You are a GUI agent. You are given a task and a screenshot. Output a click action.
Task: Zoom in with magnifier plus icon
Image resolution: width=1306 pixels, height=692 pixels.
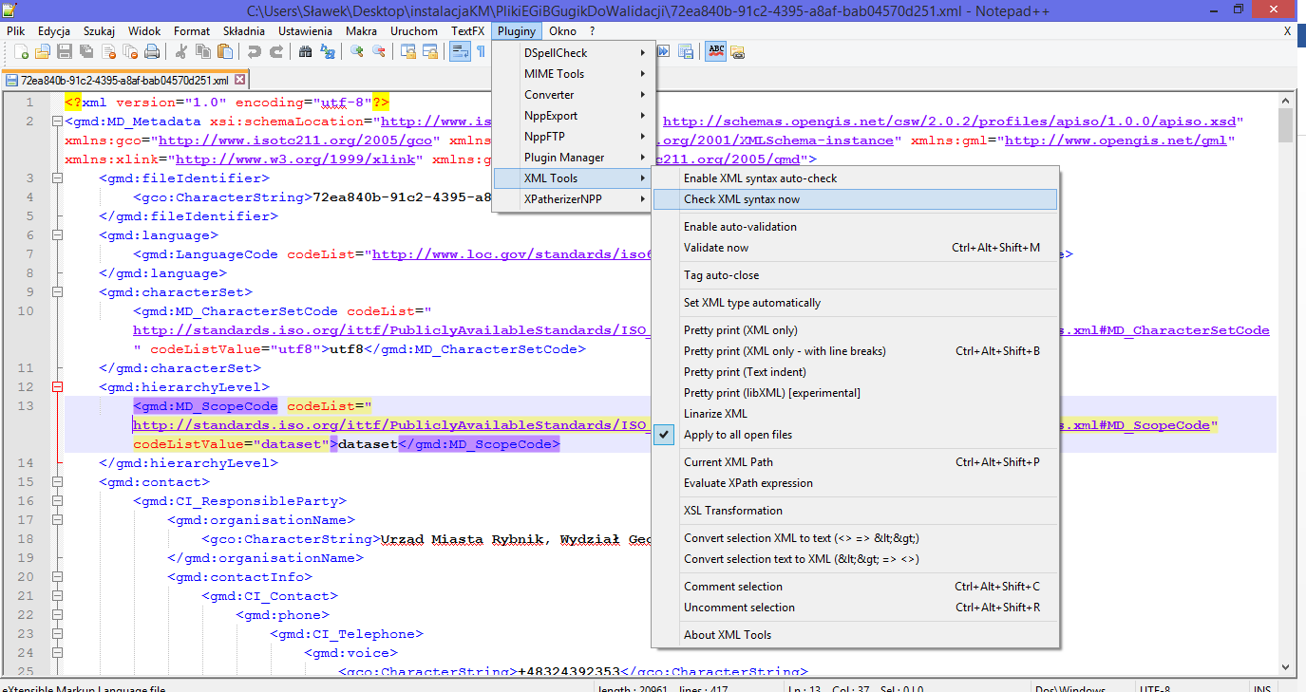pyautogui.click(x=357, y=51)
